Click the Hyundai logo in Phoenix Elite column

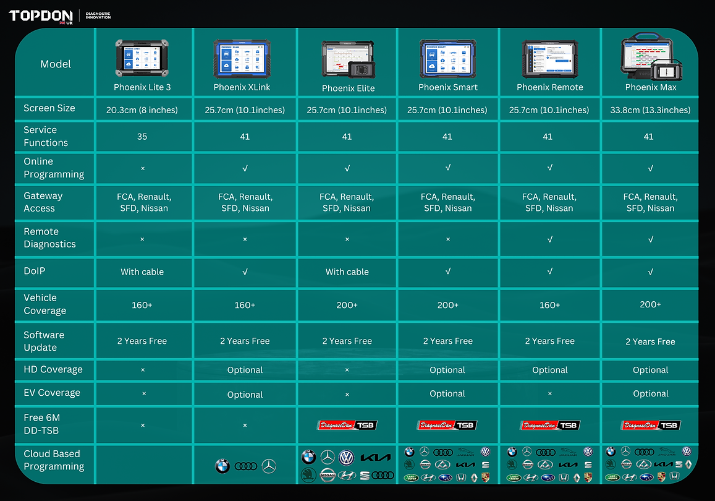pos(347,476)
